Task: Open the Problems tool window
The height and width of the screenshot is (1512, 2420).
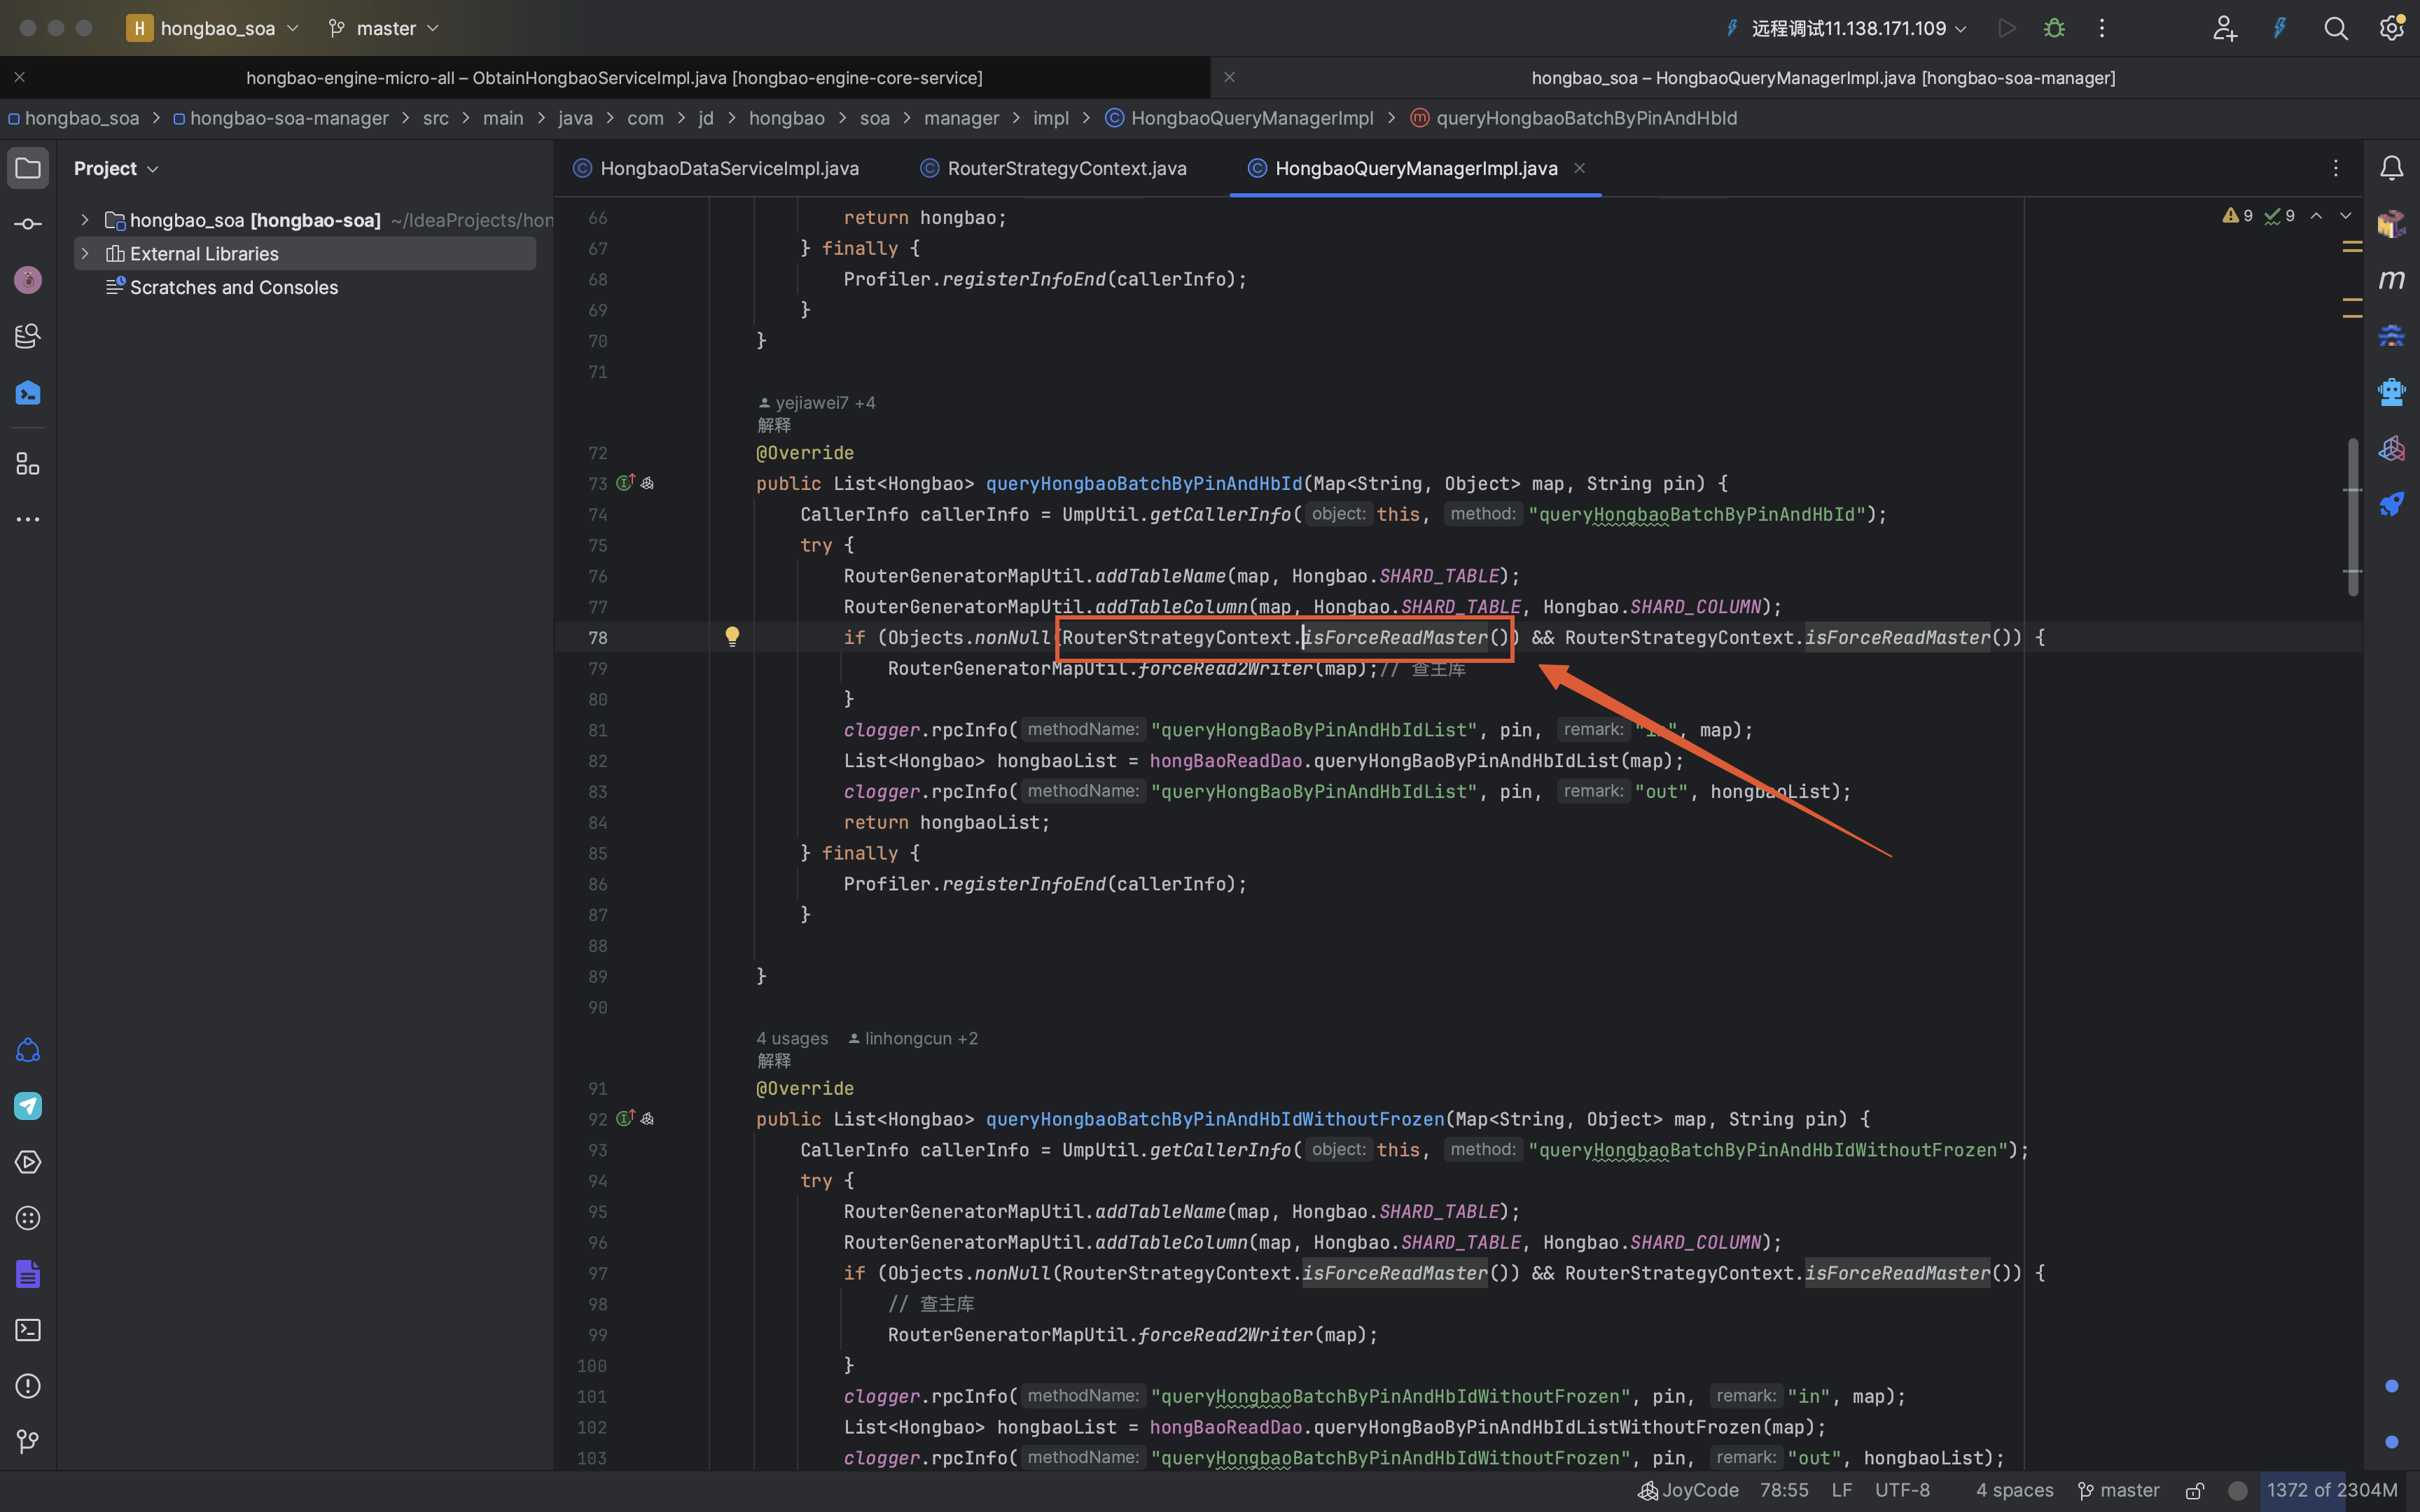Action: [x=27, y=1386]
